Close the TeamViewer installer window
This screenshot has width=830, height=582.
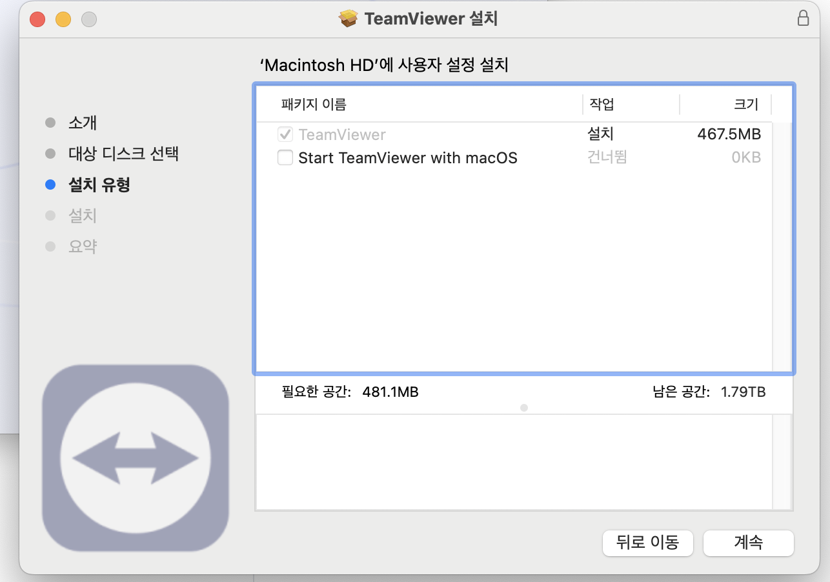[37, 19]
